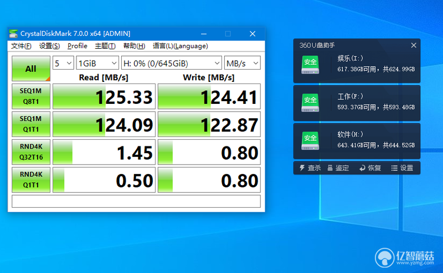Open 主题(T) menu

point(105,46)
